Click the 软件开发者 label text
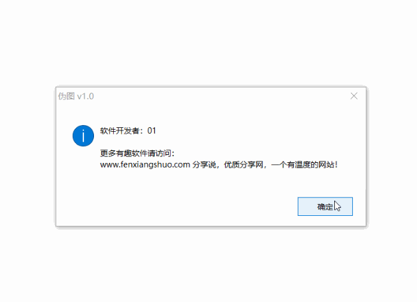 pyautogui.click(x=120, y=130)
